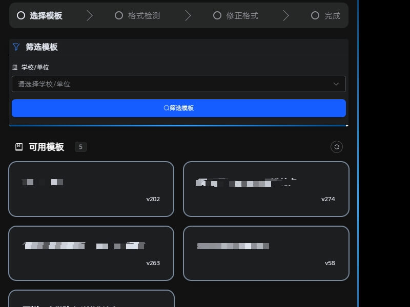
Task: Click the blue 筛选模板 button
Action: [178, 108]
